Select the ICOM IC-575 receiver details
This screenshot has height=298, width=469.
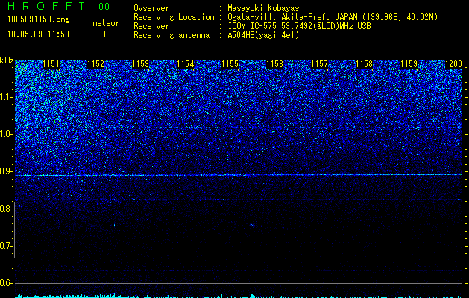(299, 26)
